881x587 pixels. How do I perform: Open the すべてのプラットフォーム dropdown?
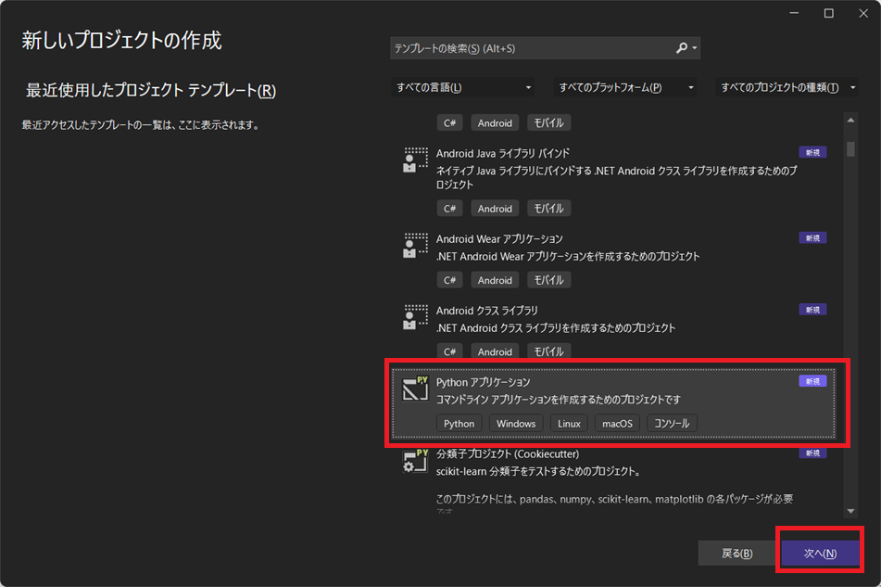(x=627, y=85)
